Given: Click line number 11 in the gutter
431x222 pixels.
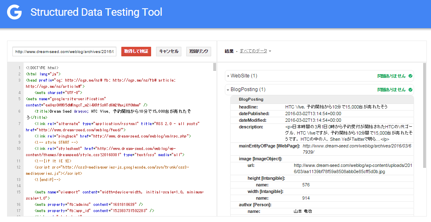Looking at the screenshot, I should point(18,161).
